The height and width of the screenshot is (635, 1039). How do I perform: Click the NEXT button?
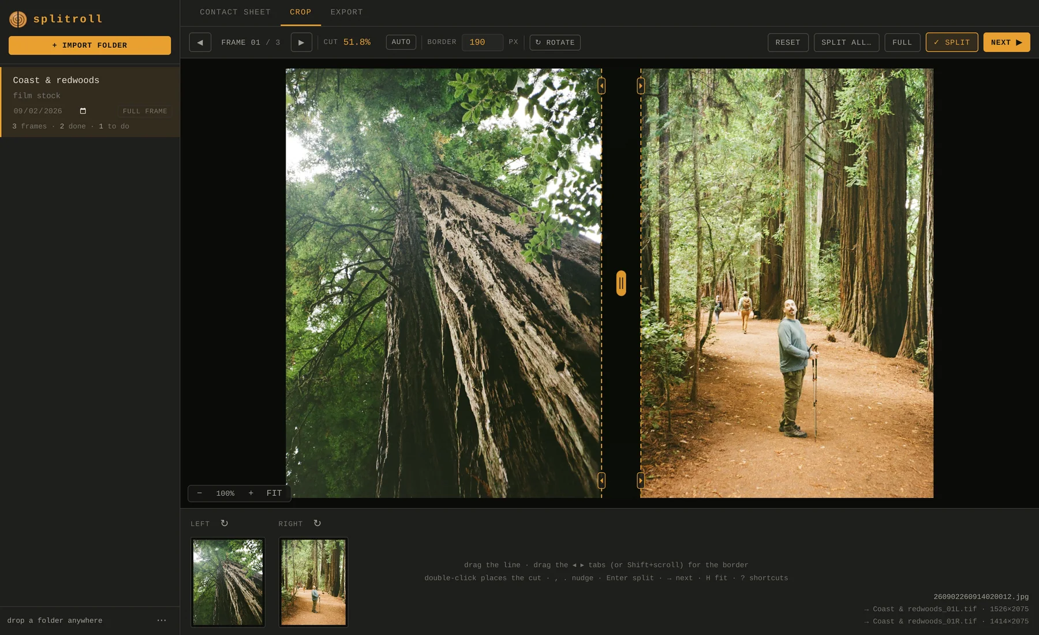(x=1007, y=42)
